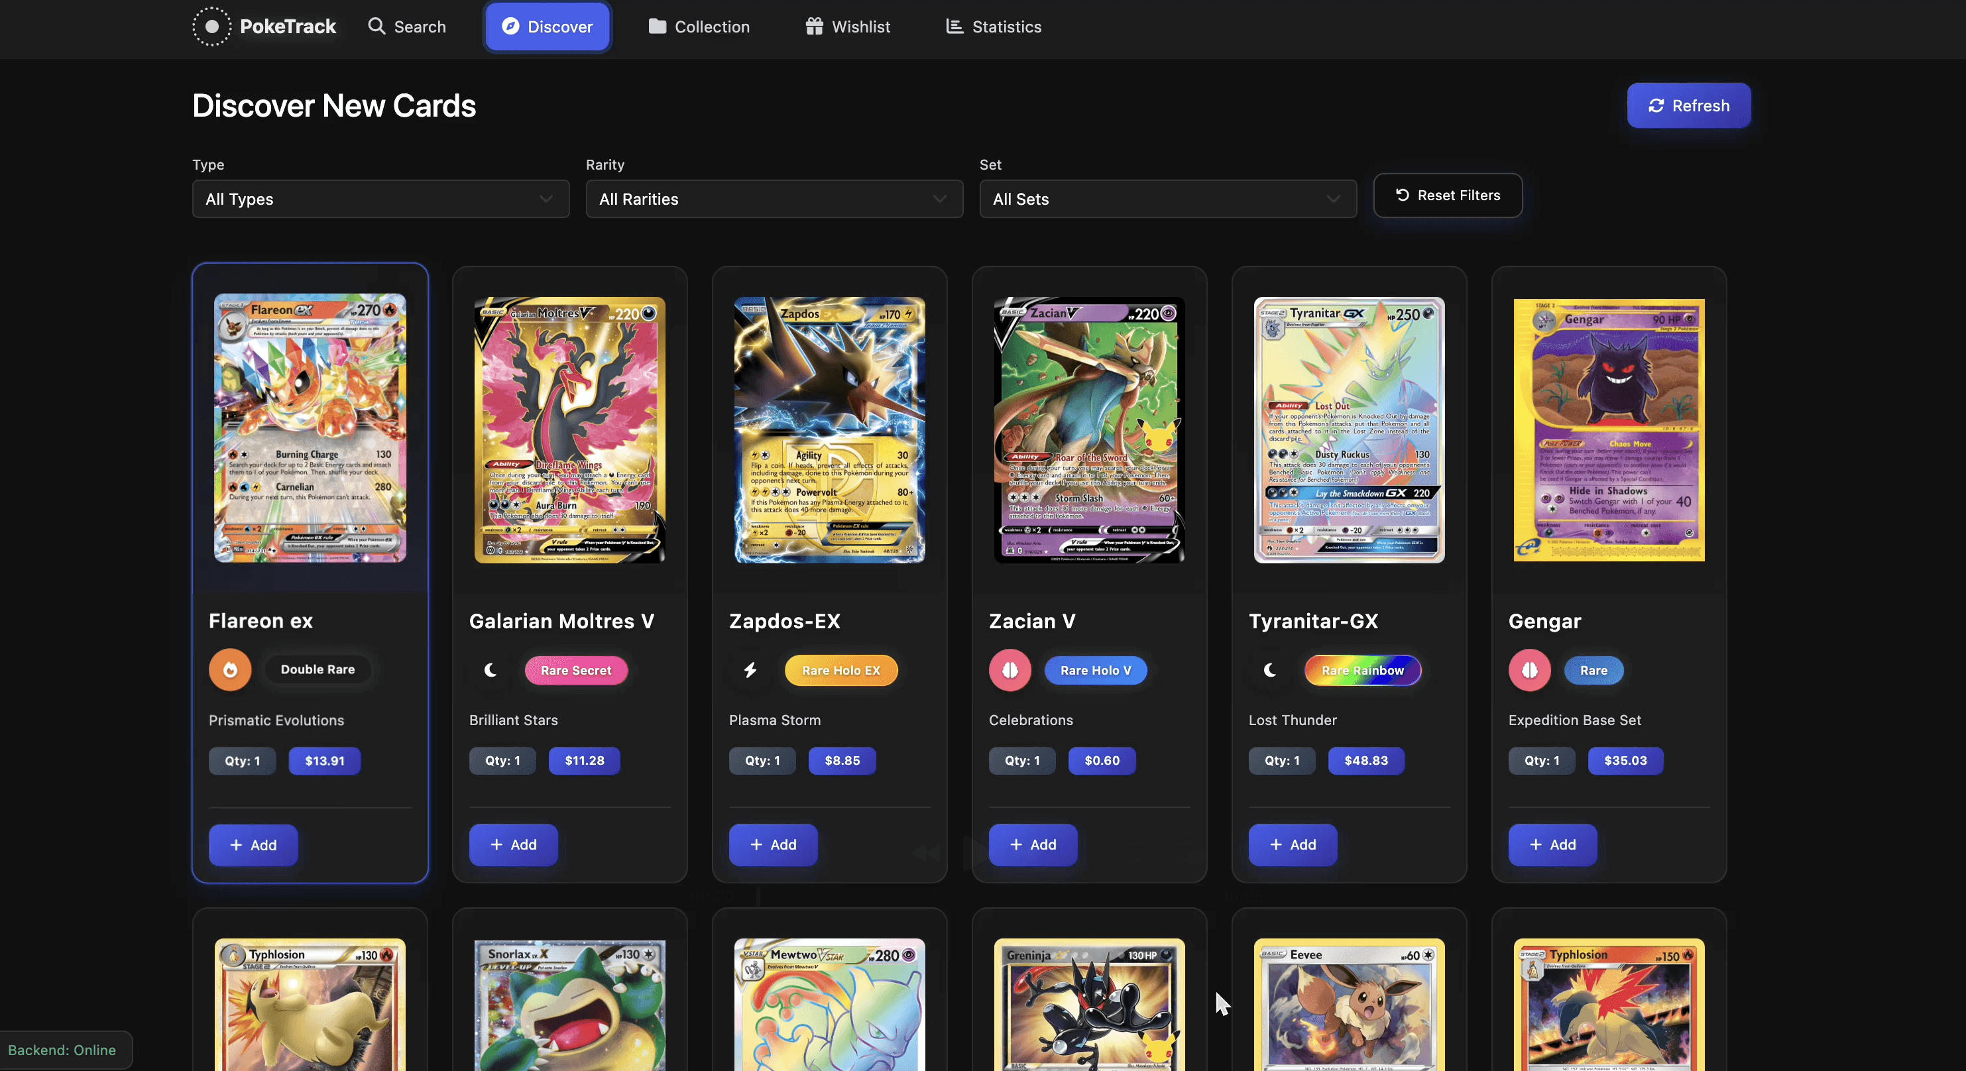Click the Gengar type icon

1529,671
